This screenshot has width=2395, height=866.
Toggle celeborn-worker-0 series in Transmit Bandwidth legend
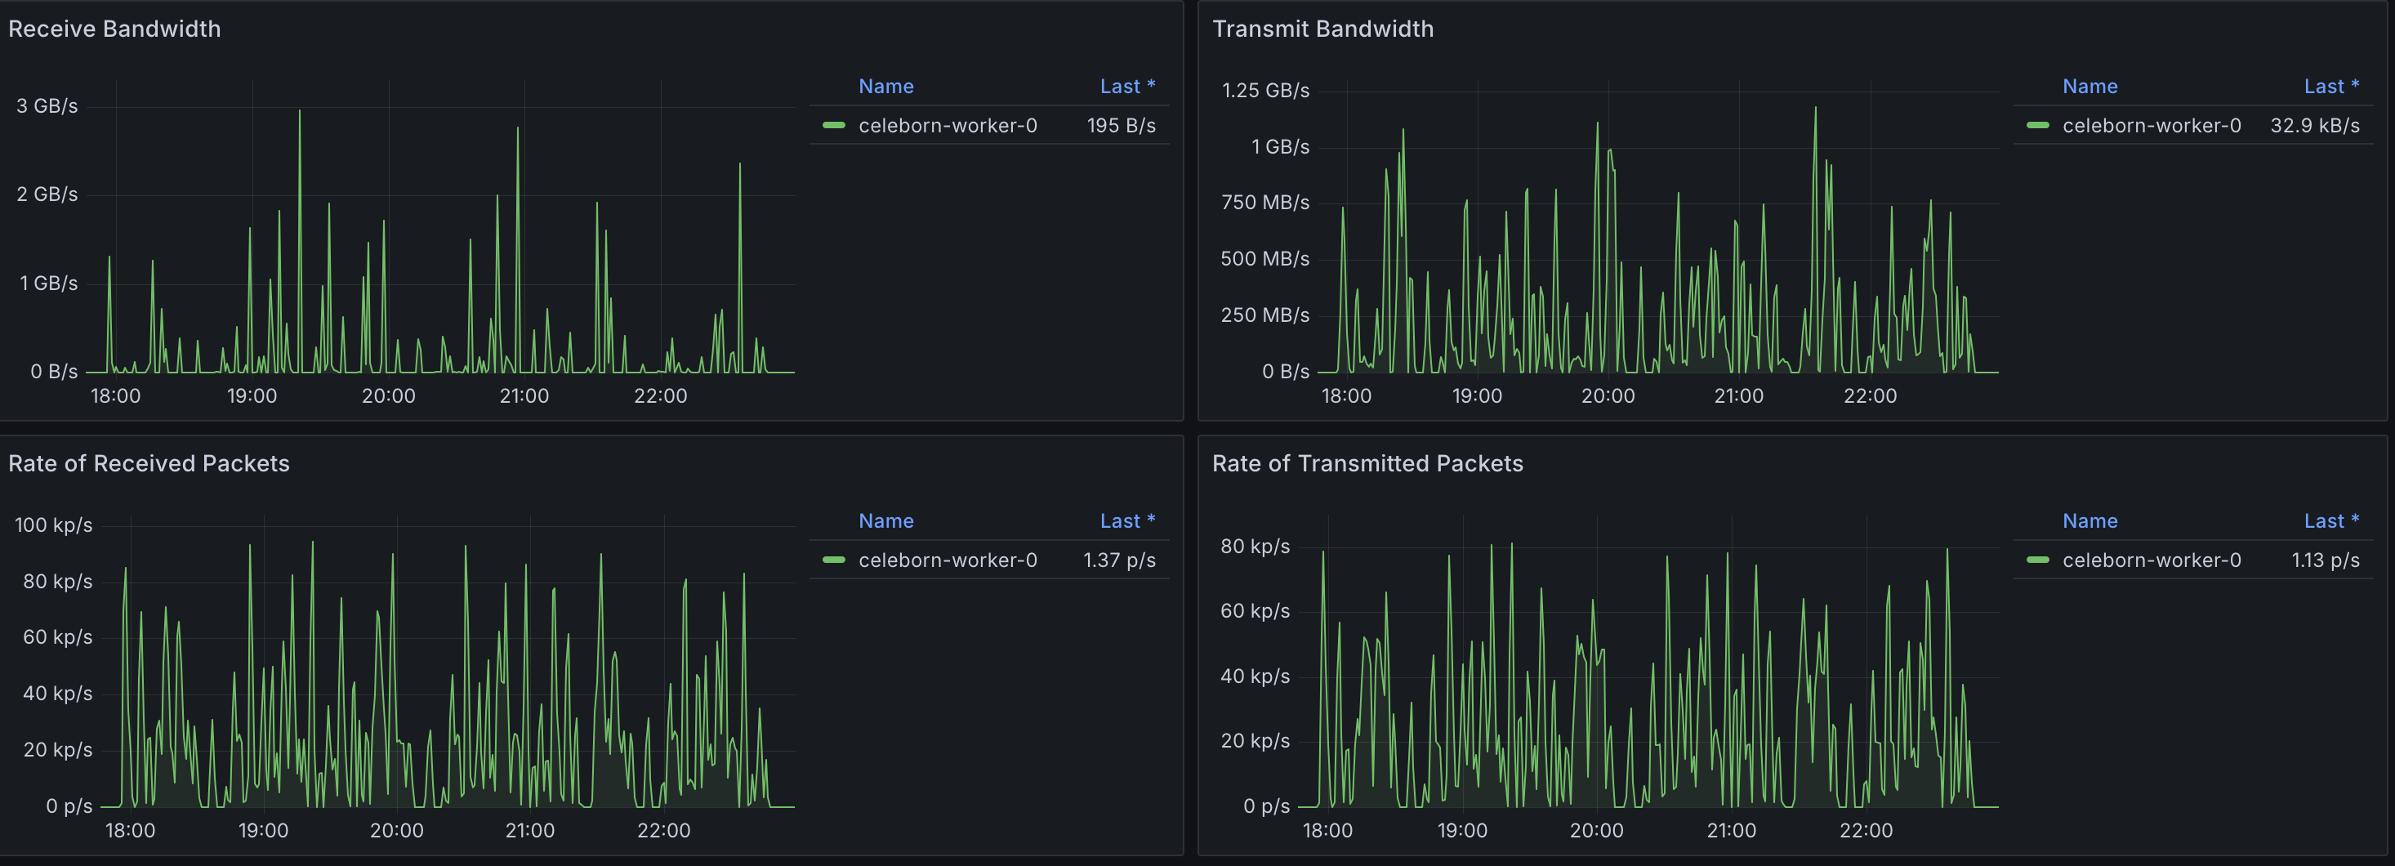coord(2151,126)
